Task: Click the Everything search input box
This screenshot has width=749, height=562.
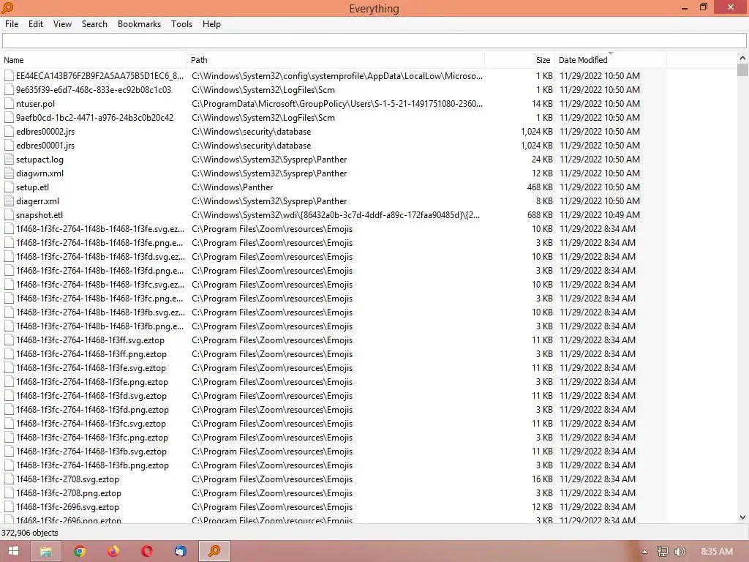Action: [374, 41]
